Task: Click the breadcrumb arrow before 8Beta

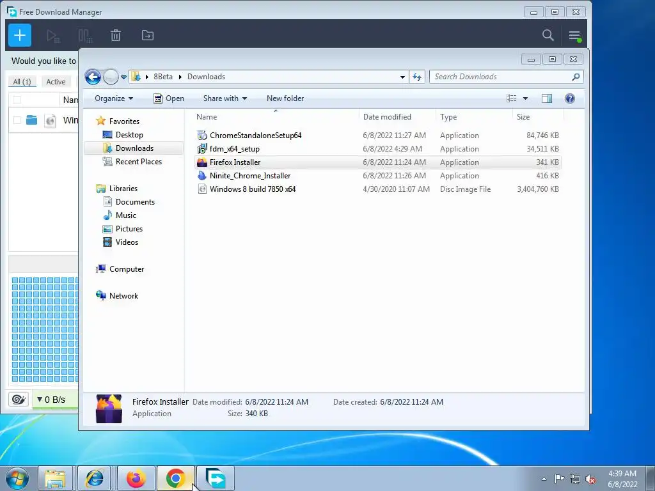Action: pyautogui.click(x=147, y=77)
